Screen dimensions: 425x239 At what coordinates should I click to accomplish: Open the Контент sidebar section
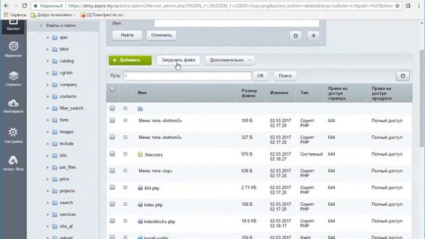pos(13,25)
